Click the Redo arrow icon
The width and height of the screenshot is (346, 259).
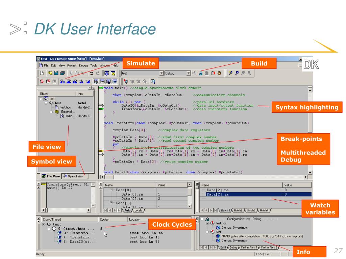point(98,73)
